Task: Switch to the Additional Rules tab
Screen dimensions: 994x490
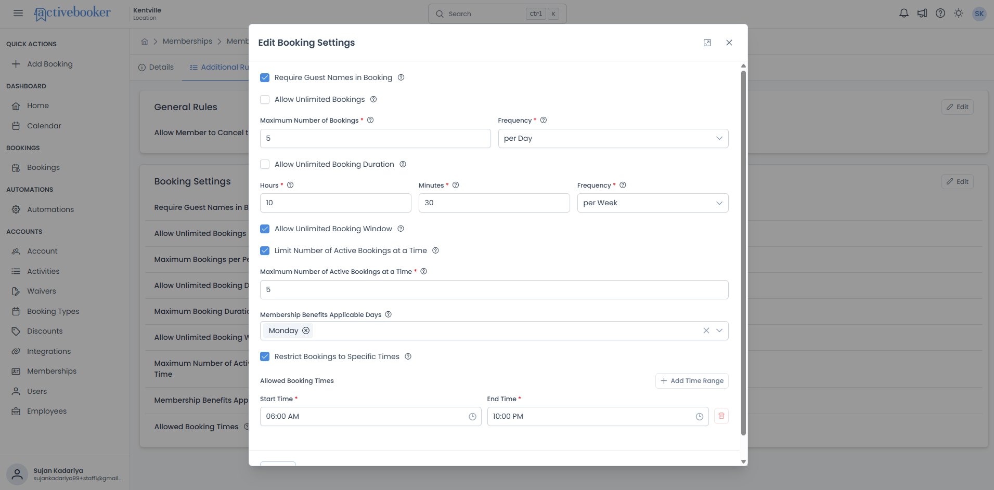Action: pyautogui.click(x=219, y=67)
